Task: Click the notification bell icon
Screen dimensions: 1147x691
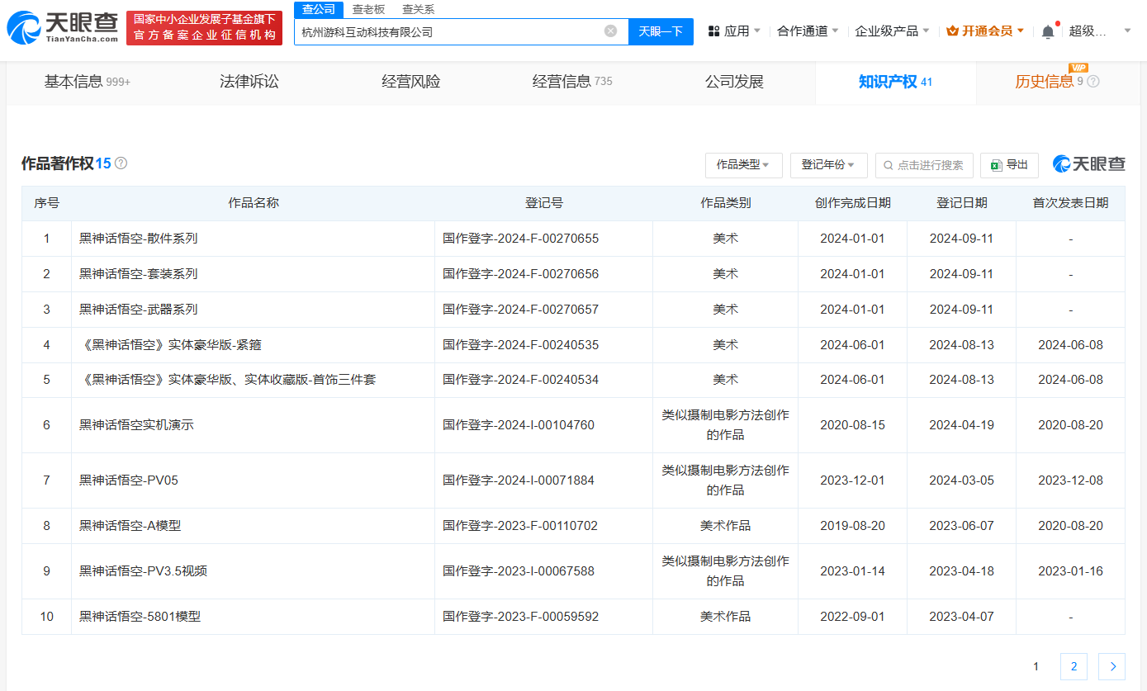Action: (x=1047, y=31)
